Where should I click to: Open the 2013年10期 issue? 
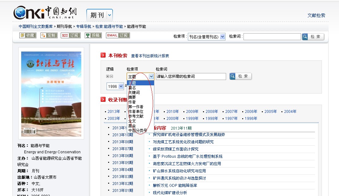tap(123, 135)
